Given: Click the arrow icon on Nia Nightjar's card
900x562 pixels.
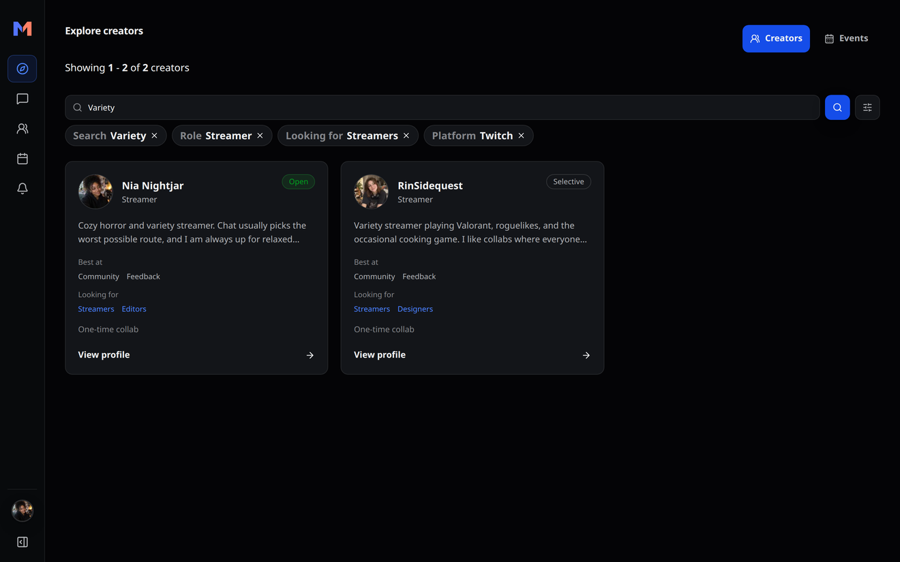Looking at the screenshot, I should click(310, 355).
